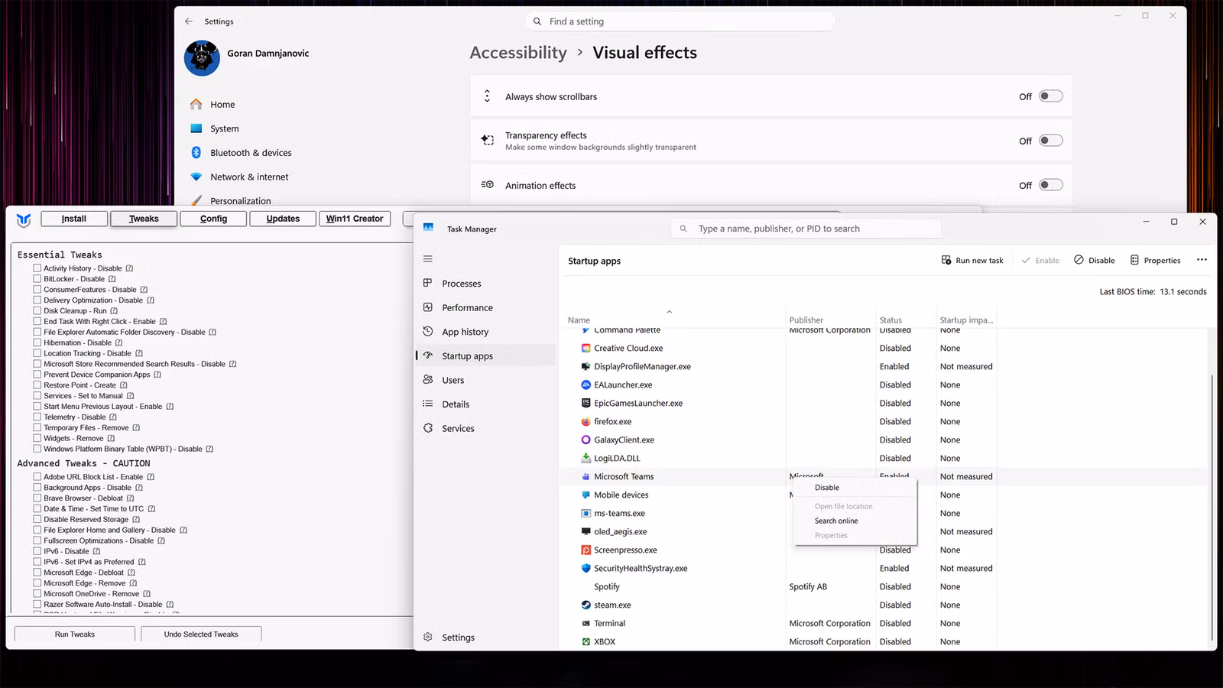
Task: Switch to the Win11 Creator tab
Action: click(355, 219)
